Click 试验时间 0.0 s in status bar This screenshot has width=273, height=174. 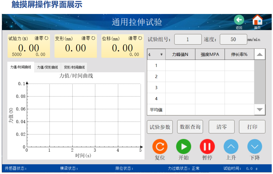240,168
